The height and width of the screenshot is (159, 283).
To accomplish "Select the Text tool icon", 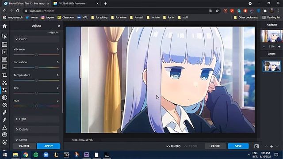I will tap(4, 52).
